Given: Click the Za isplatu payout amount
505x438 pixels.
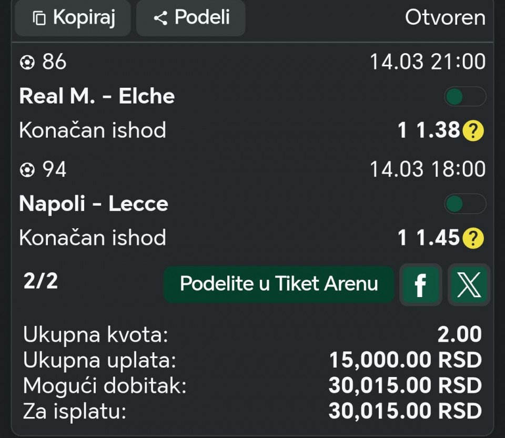Looking at the screenshot, I should pos(405,411).
